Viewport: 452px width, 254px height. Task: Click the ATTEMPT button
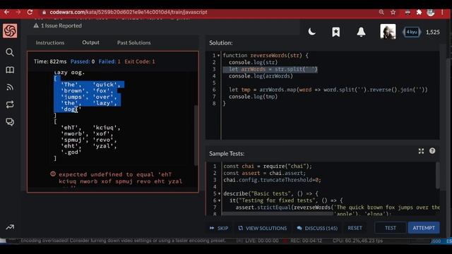424,228
